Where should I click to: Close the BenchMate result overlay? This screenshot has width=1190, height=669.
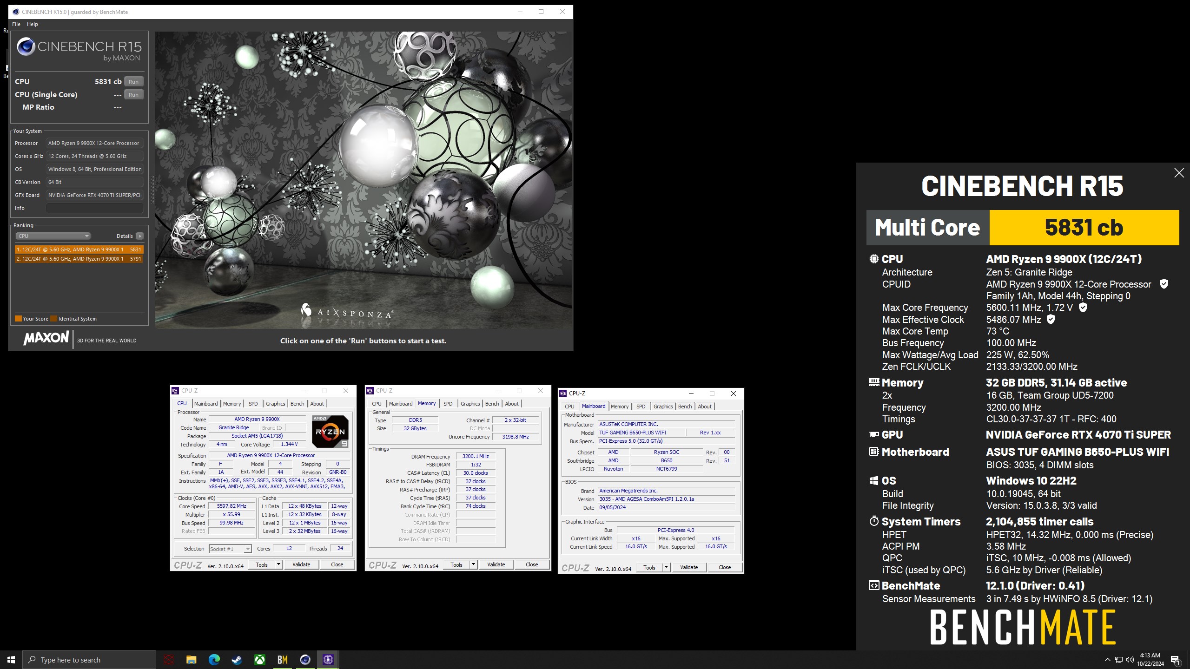[1179, 173]
